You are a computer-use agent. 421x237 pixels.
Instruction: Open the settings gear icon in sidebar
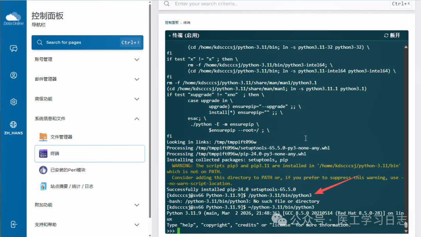(x=14, y=102)
